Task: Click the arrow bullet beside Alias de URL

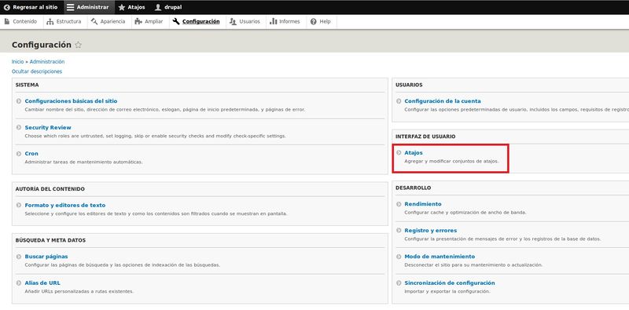Action: pos(19,283)
